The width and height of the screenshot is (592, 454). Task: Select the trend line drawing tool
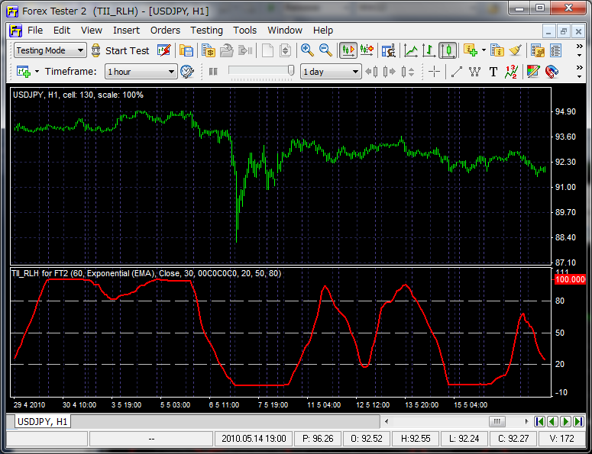pyautogui.click(x=457, y=71)
